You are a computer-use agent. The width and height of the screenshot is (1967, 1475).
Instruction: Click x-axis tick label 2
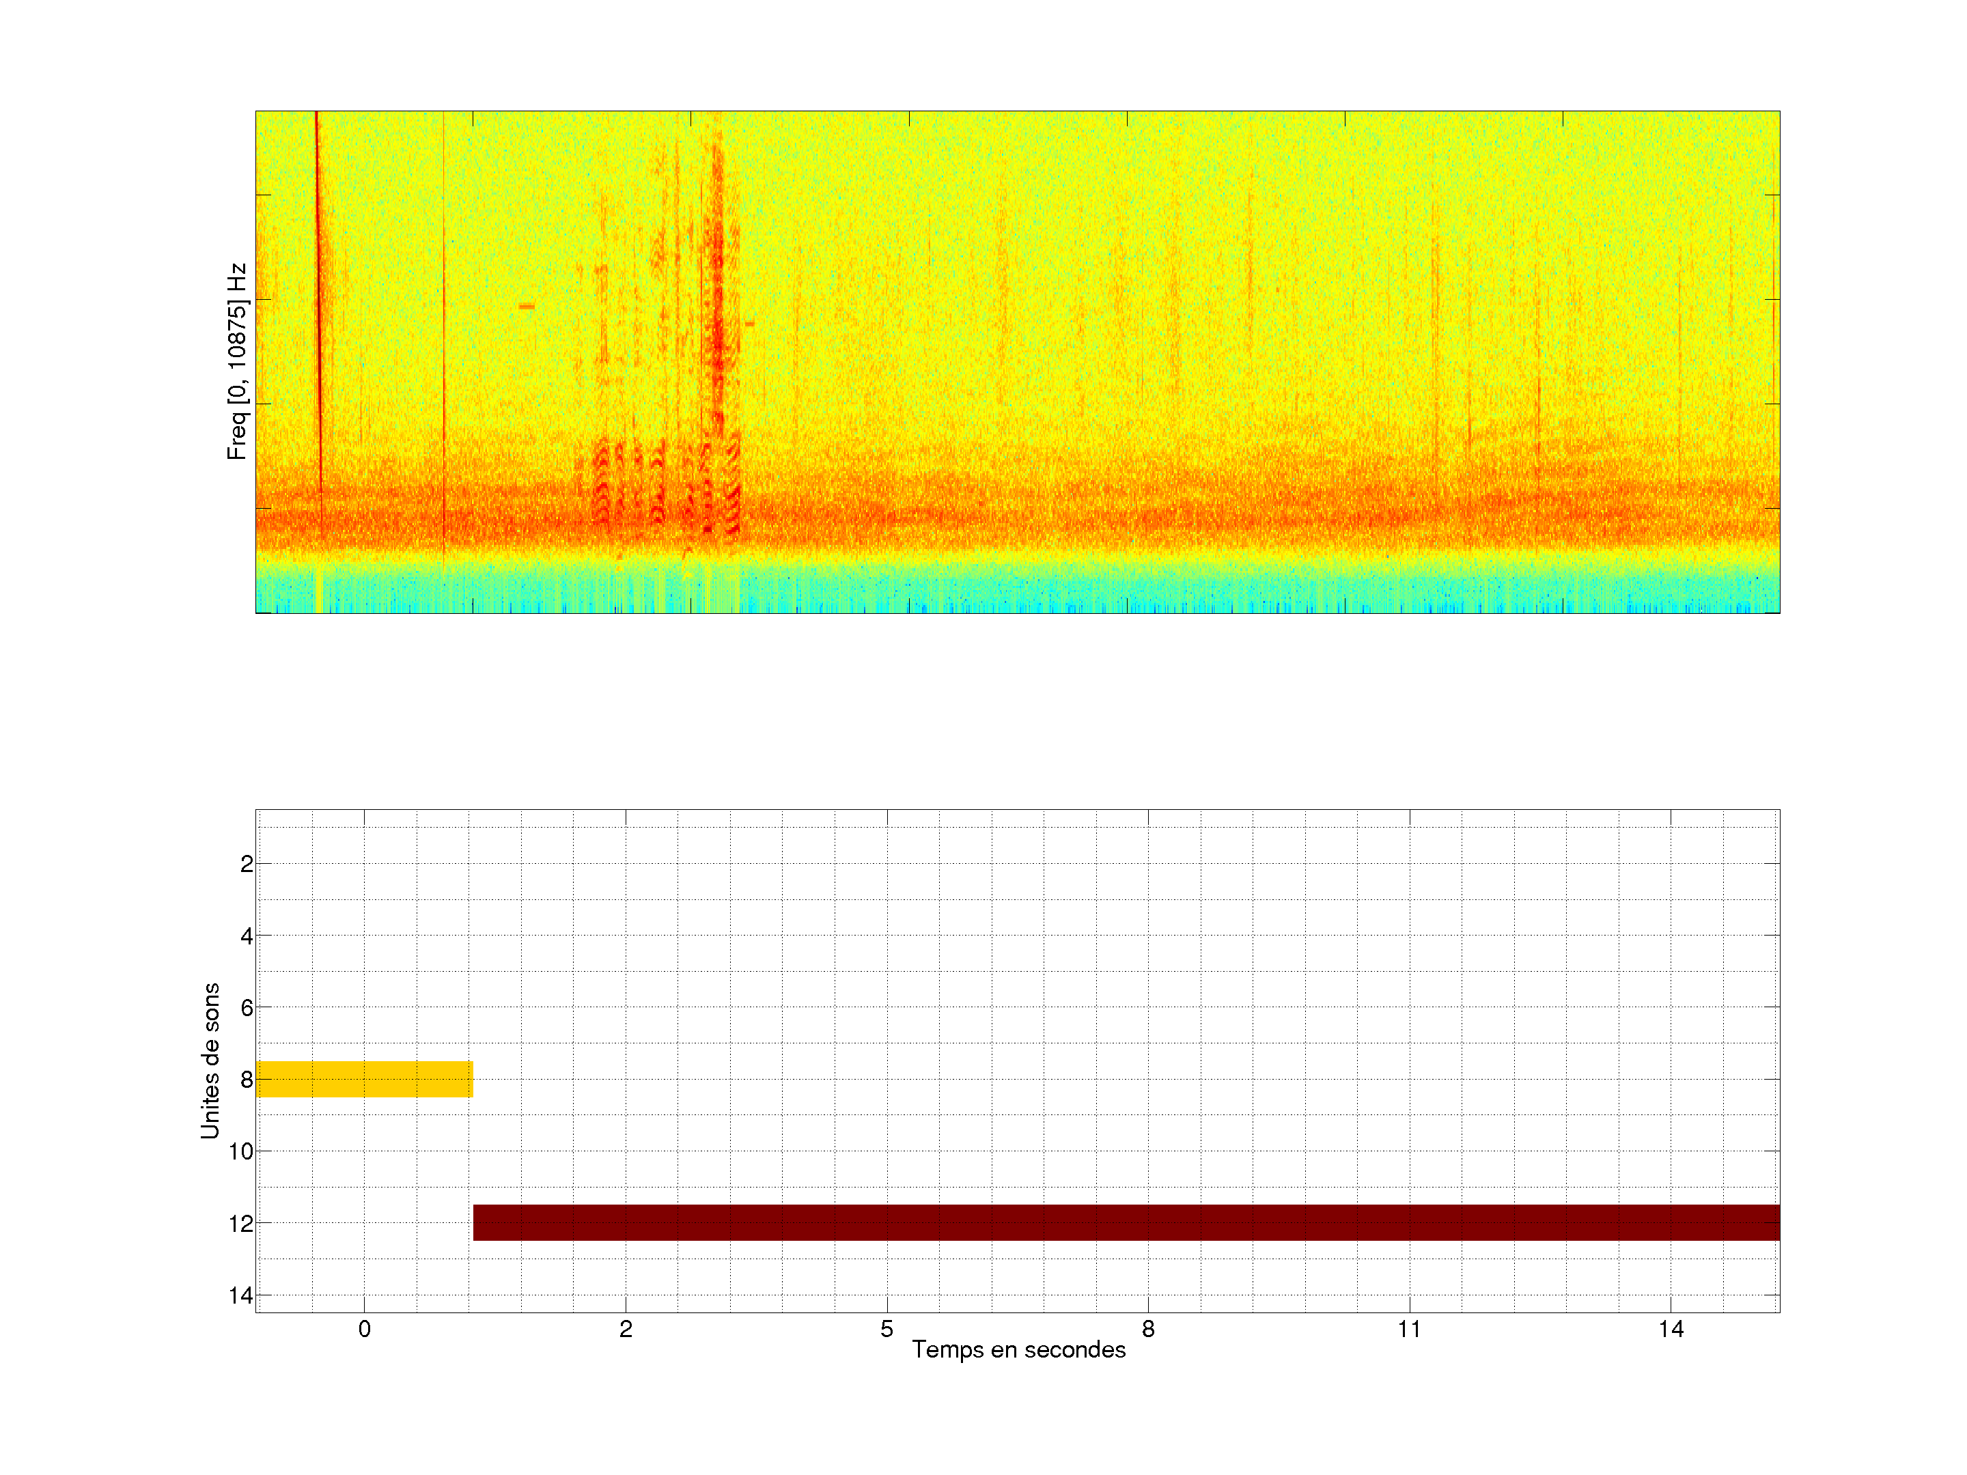[x=625, y=1329]
